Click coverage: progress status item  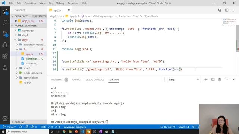point(75,127)
